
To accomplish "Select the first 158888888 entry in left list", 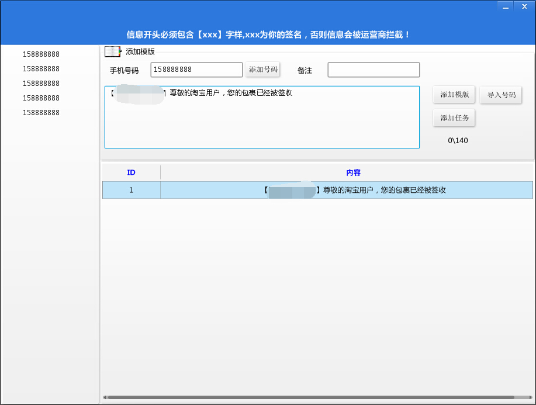I will 42,54.
